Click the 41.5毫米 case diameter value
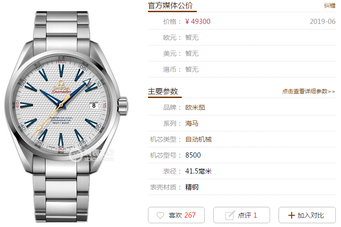 [x=198, y=171]
